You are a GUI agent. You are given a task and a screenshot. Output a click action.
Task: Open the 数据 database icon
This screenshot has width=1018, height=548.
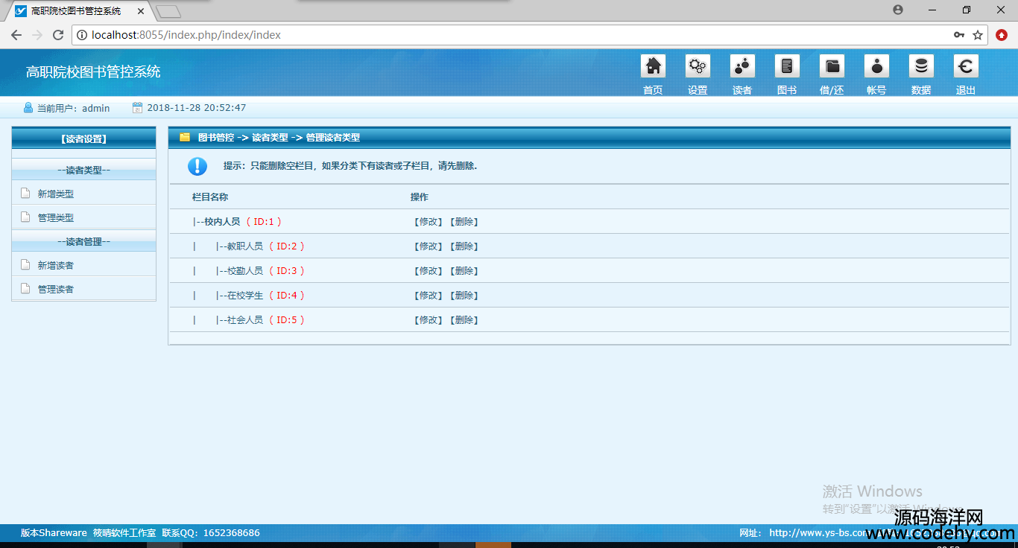[921, 67]
